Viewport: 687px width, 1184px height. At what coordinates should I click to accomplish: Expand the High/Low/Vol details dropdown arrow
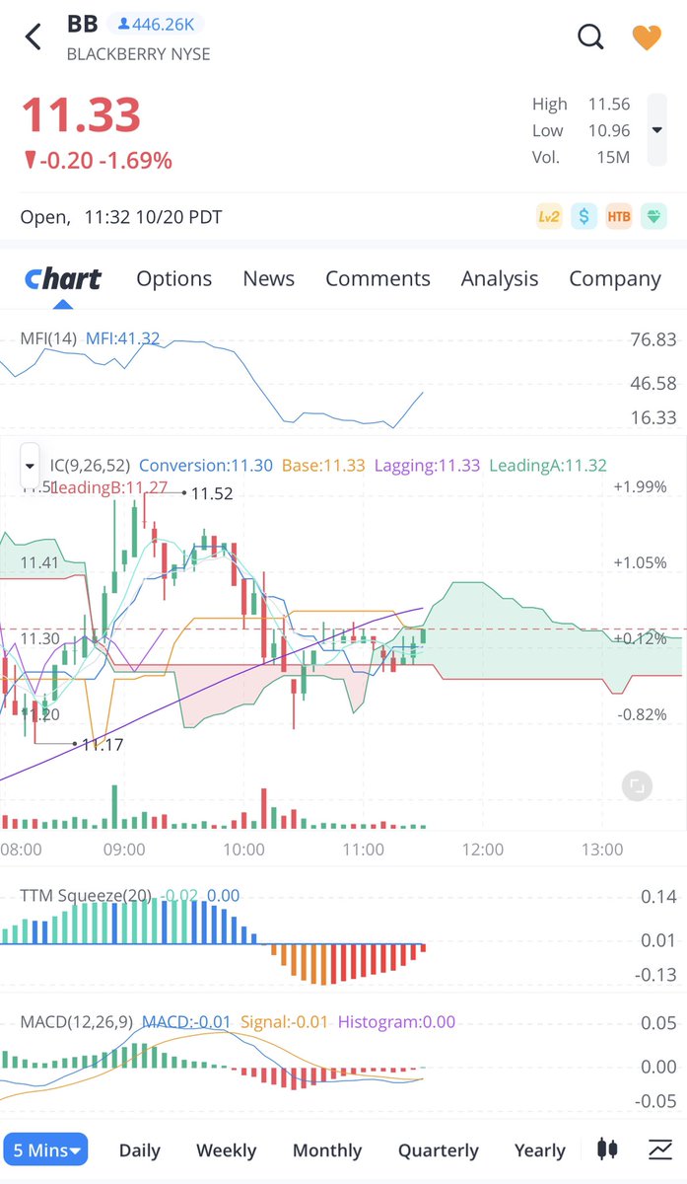[x=656, y=130]
